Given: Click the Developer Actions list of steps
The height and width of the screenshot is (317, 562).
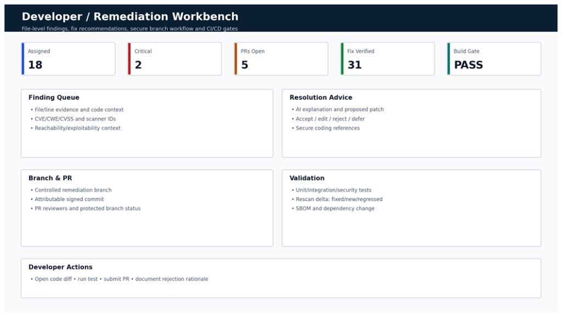Looking at the screenshot, I should (121, 279).
